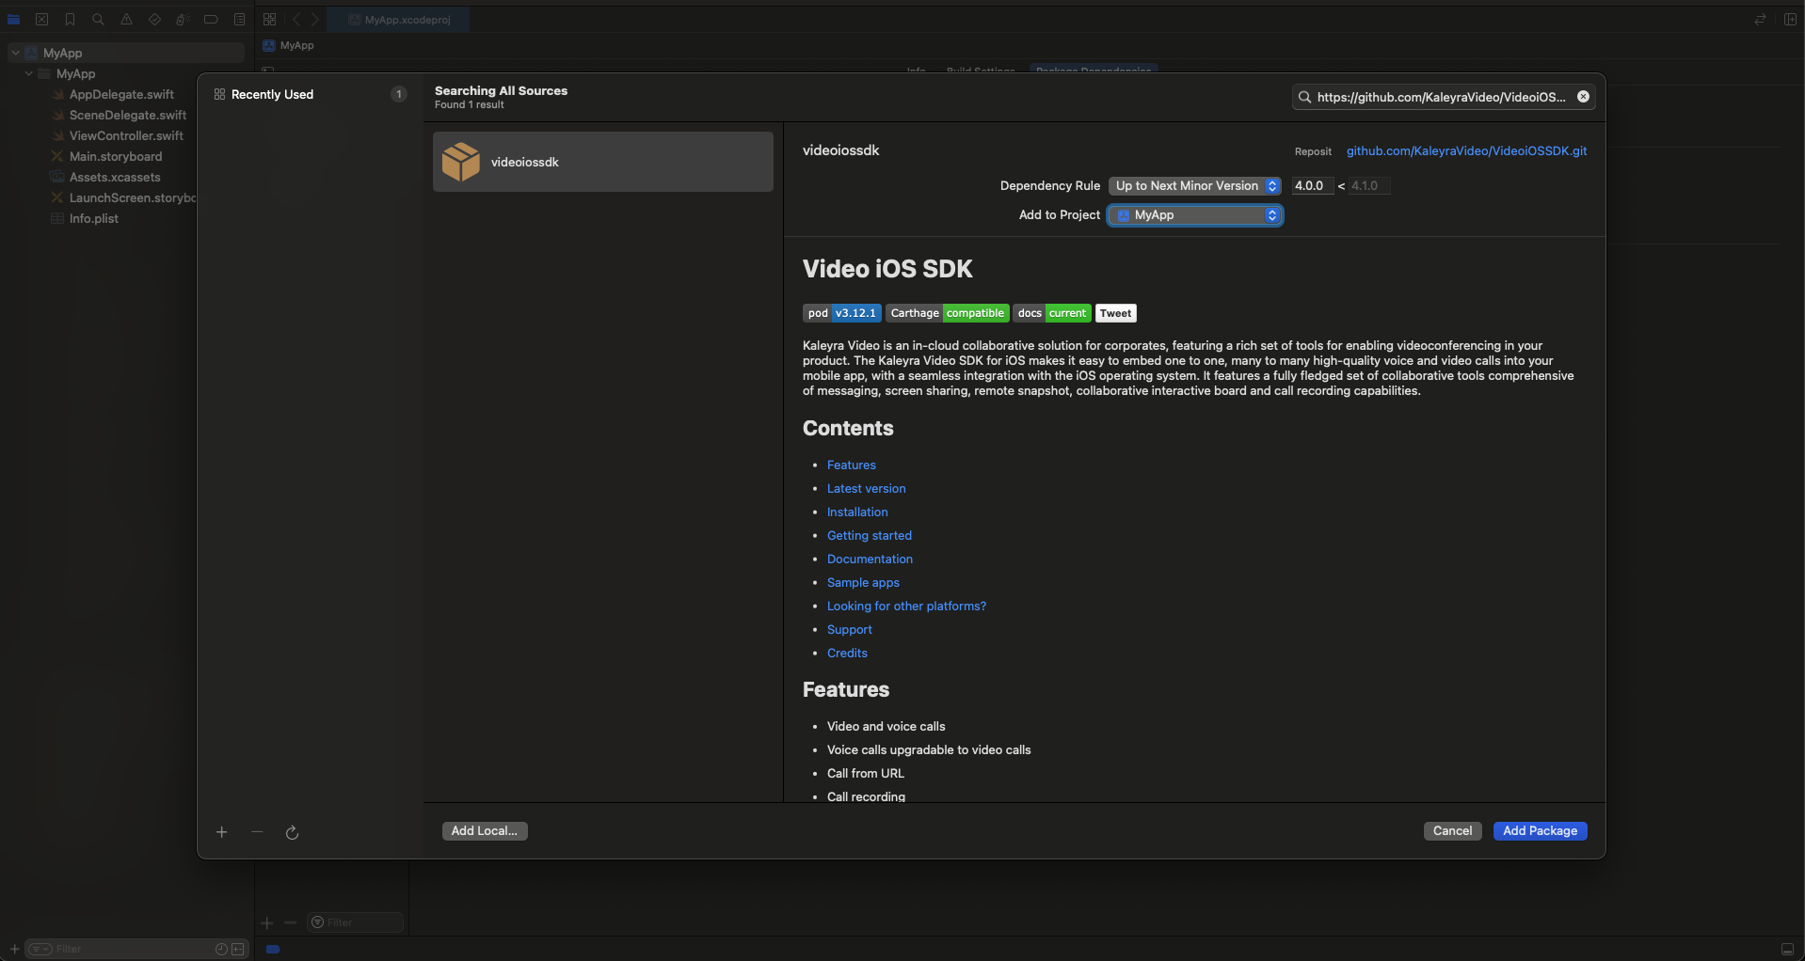Open the Debug navigator icon
The image size is (1805, 961).
(x=183, y=19)
